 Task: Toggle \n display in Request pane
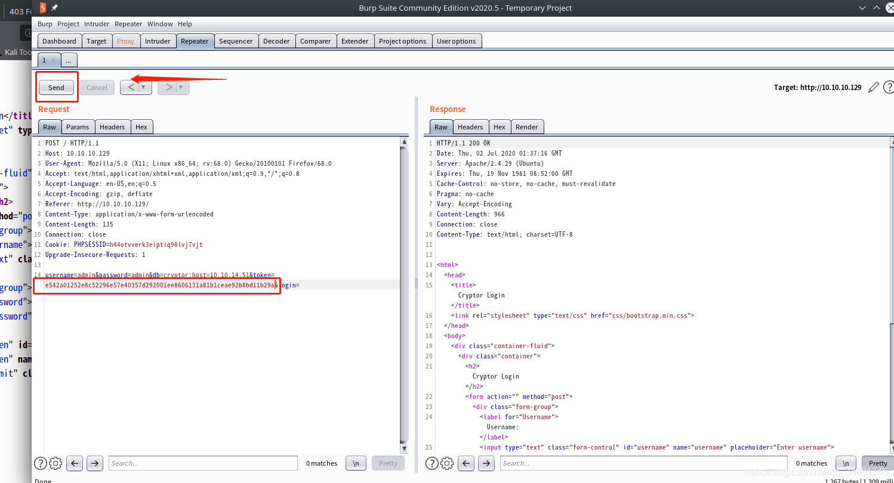tap(356, 463)
